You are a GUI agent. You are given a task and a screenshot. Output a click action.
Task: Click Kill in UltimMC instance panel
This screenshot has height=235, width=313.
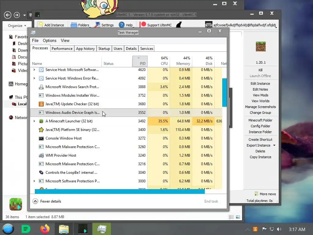point(260,70)
